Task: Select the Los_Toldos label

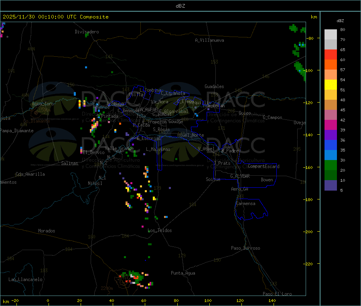Action: 160,230
